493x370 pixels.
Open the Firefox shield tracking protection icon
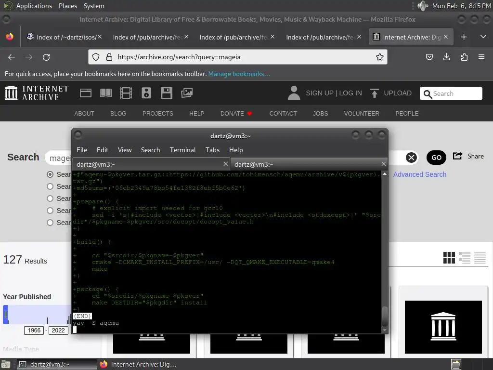click(x=96, y=57)
